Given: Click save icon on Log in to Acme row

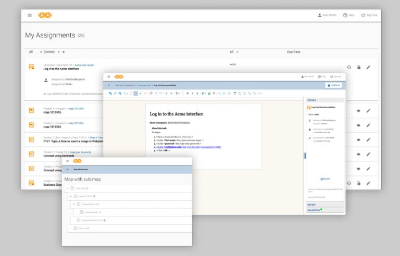Looking at the screenshot, I should pyautogui.click(x=359, y=67).
